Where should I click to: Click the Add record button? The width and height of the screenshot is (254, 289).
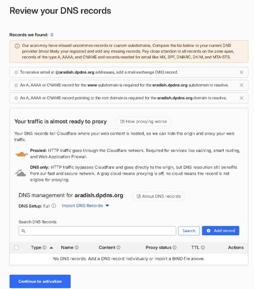pos(220,231)
